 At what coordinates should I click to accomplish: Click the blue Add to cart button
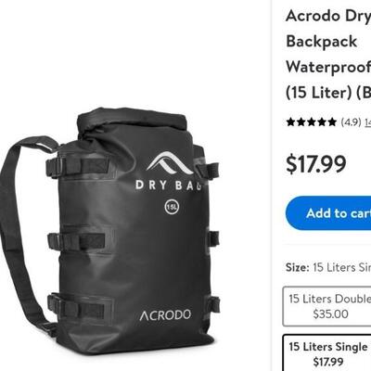point(328,213)
